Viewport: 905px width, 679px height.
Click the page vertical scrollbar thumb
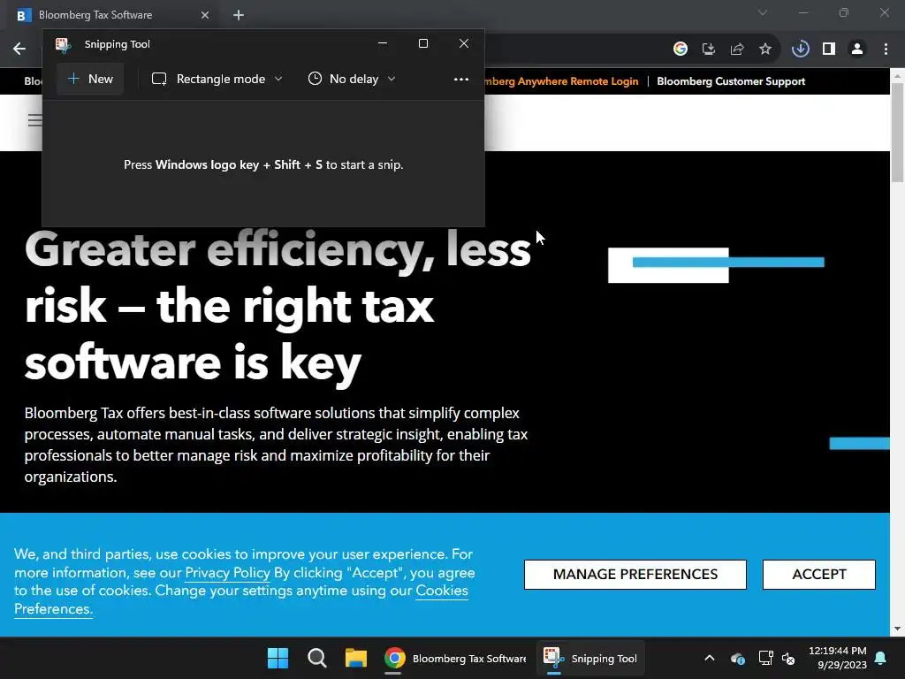pos(898,133)
